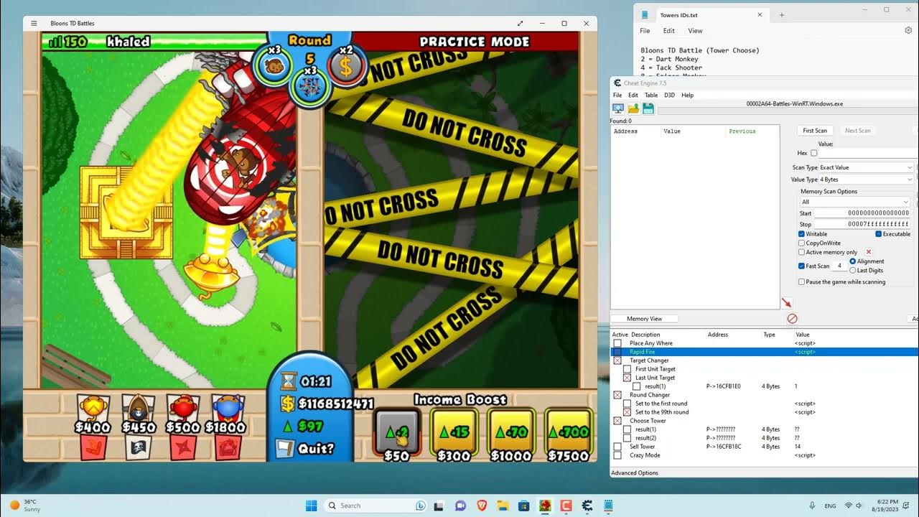Open Cheat Engine D3D menu
This screenshot has width=919, height=517.
669,95
